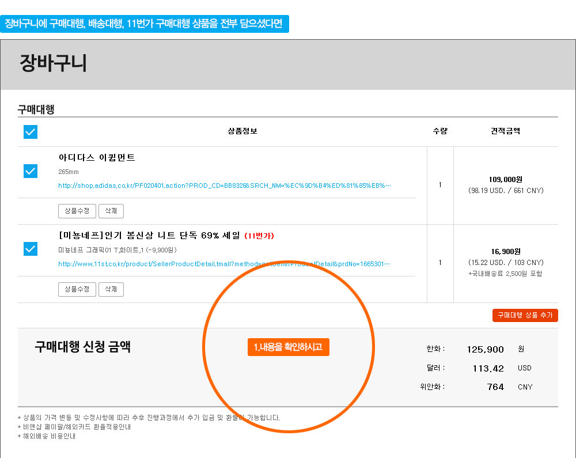This screenshot has width=576, height=458.
Task: Uncheck the 아디다스 이큅먼트 item checkbox
Action: pyautogui.click(x=31, y=171)
